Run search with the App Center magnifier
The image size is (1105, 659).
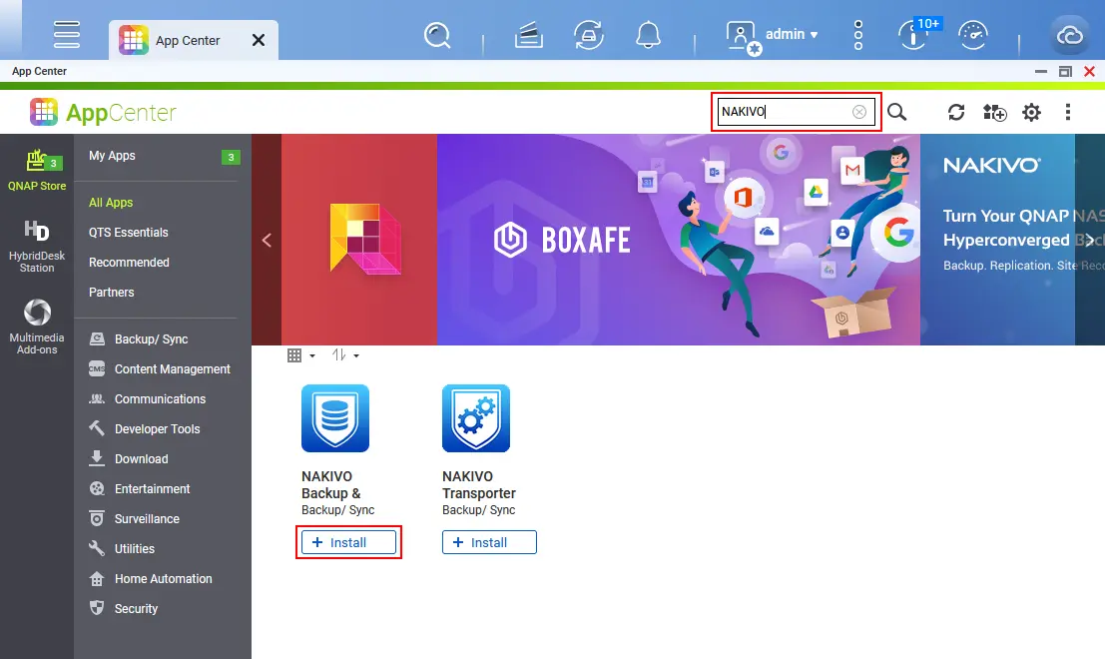tap(896, 112)
